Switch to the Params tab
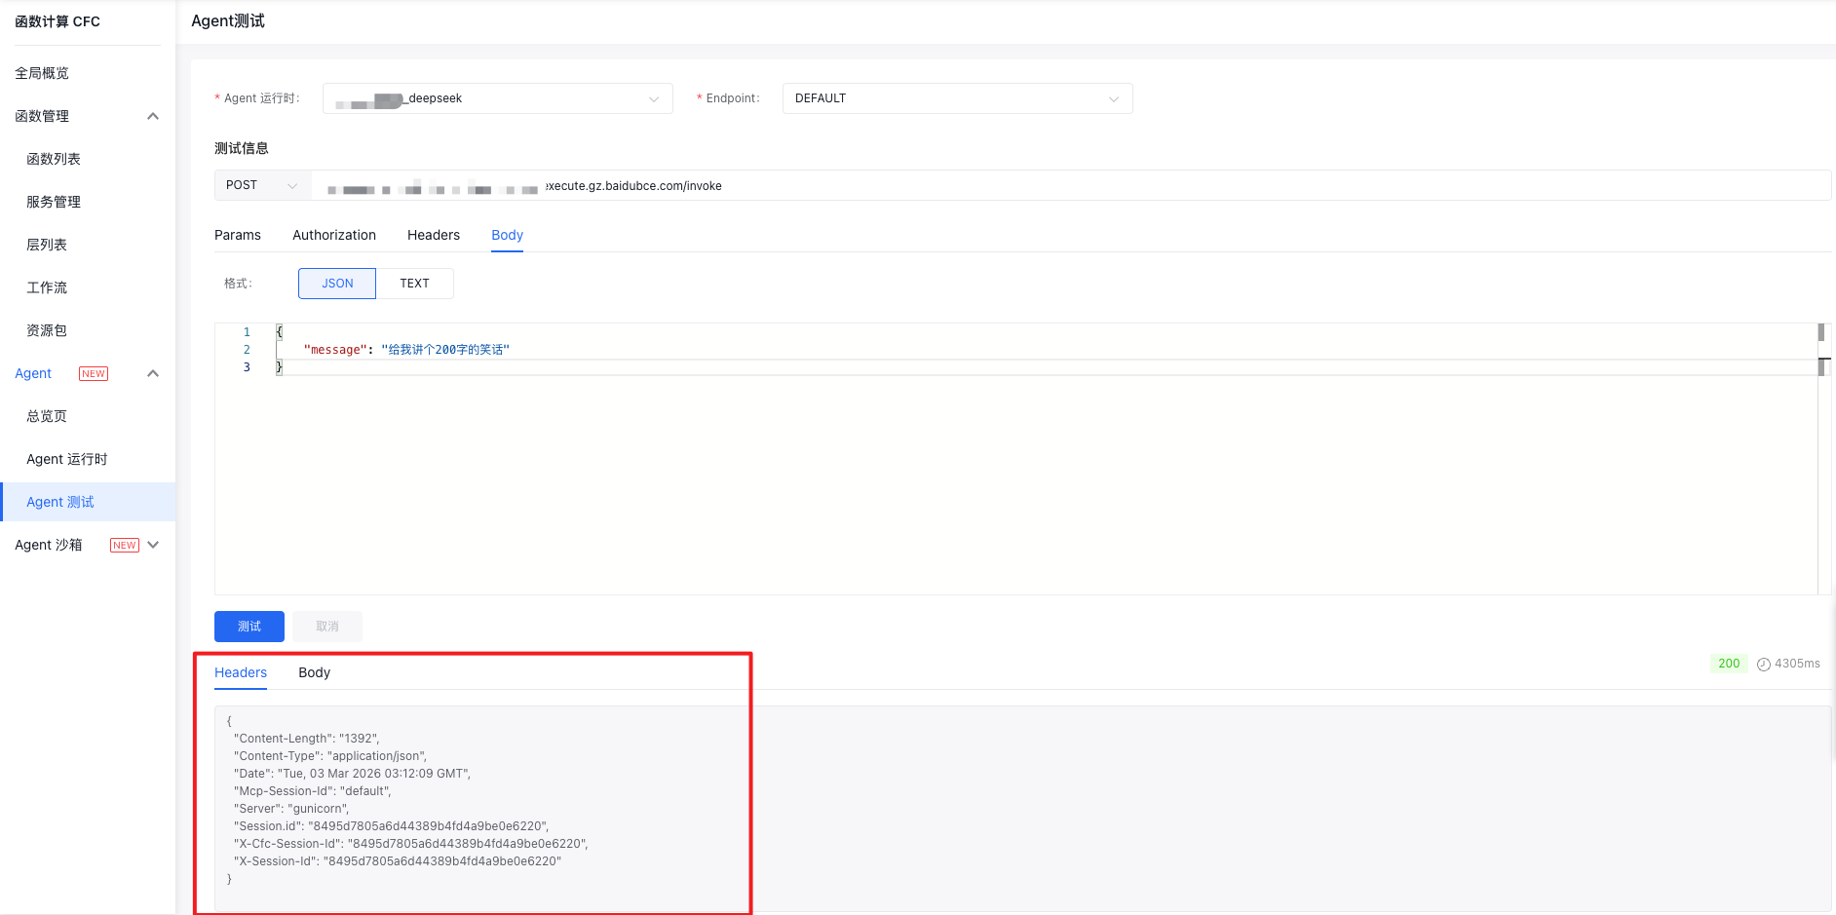Viewport: 1836px width, 915px height. pyautogui.click(x=238, y=235)
